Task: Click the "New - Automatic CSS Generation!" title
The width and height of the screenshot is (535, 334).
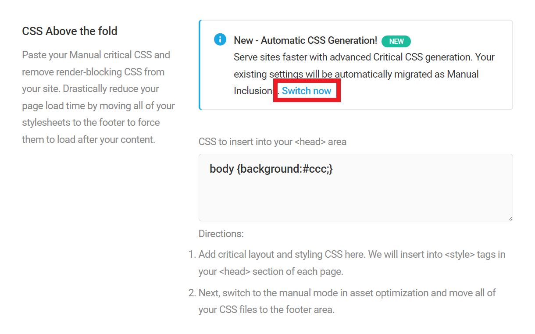Action: click(305, 40)
